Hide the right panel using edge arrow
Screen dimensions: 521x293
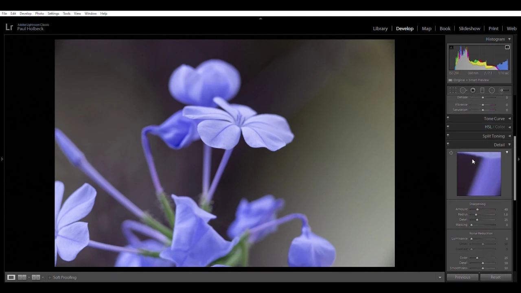tap(519, 159)
